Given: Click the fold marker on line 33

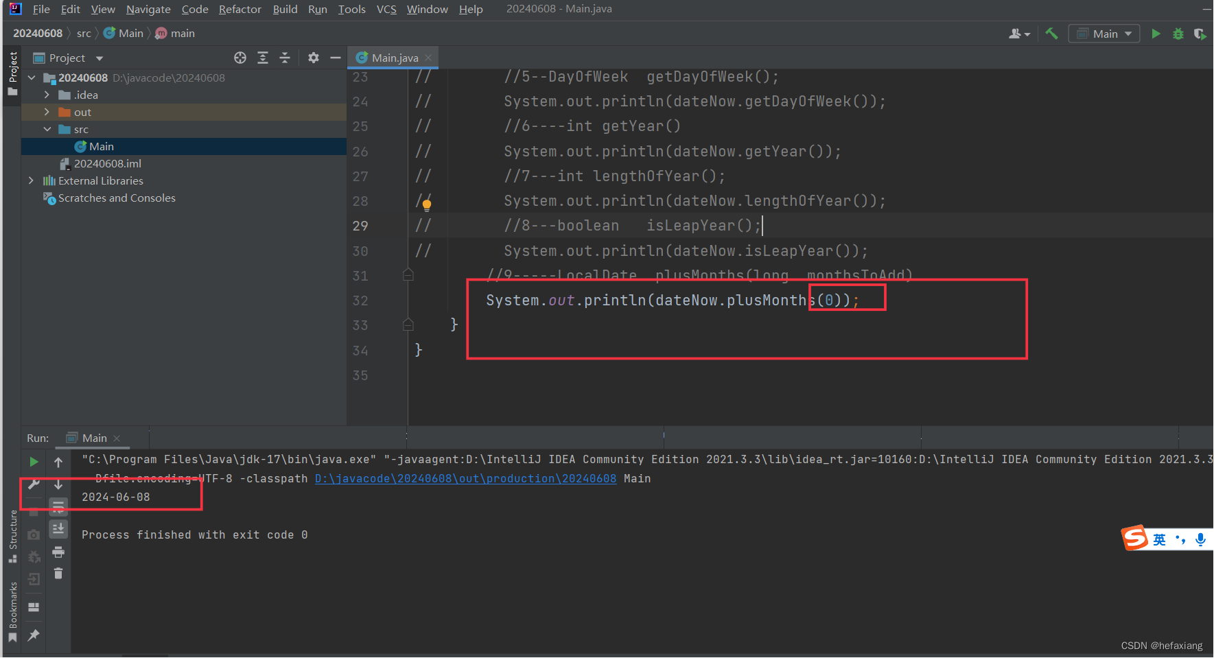Looking at the screenshot, I should [408, 325].
